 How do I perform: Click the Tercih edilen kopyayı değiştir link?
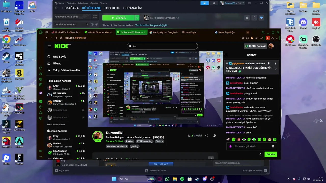tap(151, 25)
